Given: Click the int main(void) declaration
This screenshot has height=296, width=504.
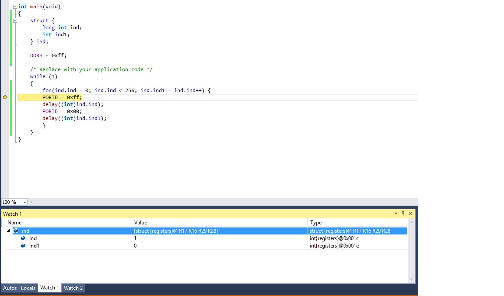Looking at the screenshot, I should [39, 7].
